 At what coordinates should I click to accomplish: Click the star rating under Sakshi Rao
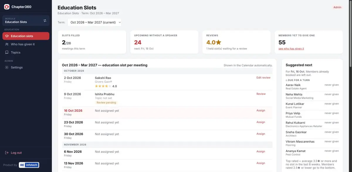click(x=103, y=86)
